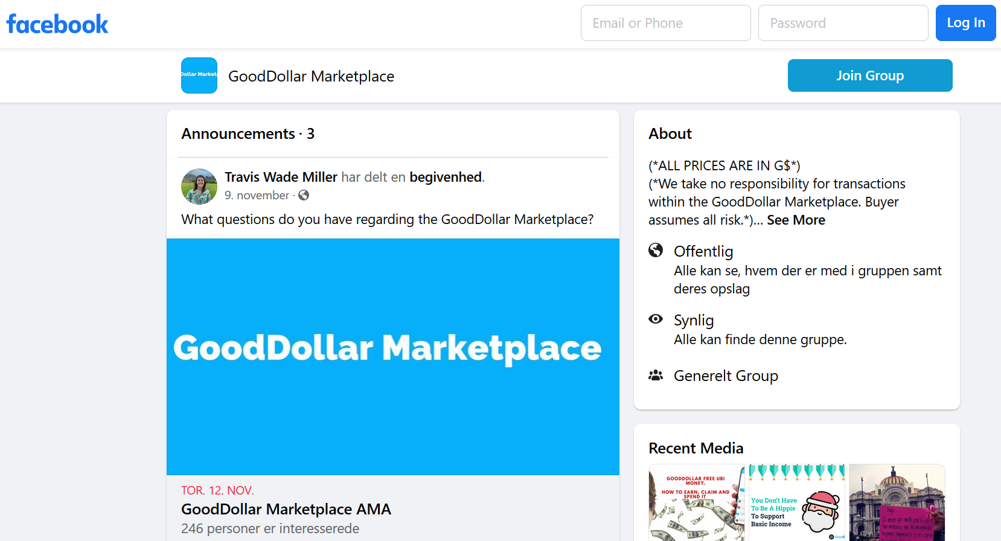Click the TOR. 12. NOV. event date
This screenshot has width=1001, height=541.
pyautogui.click(x=217, y=490)
